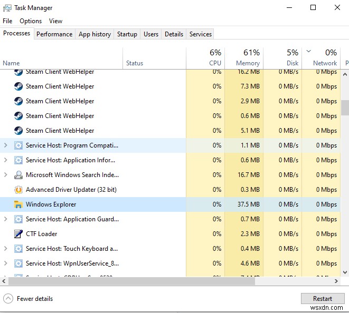The image size is (349, 313).
Task: Click the horizontal scrollbar thumb
Action: (131, 281)
